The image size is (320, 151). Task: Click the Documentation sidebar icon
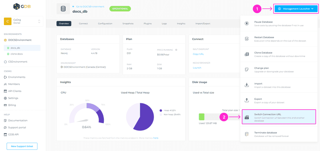pyautogui.click(x=5, y=120)
